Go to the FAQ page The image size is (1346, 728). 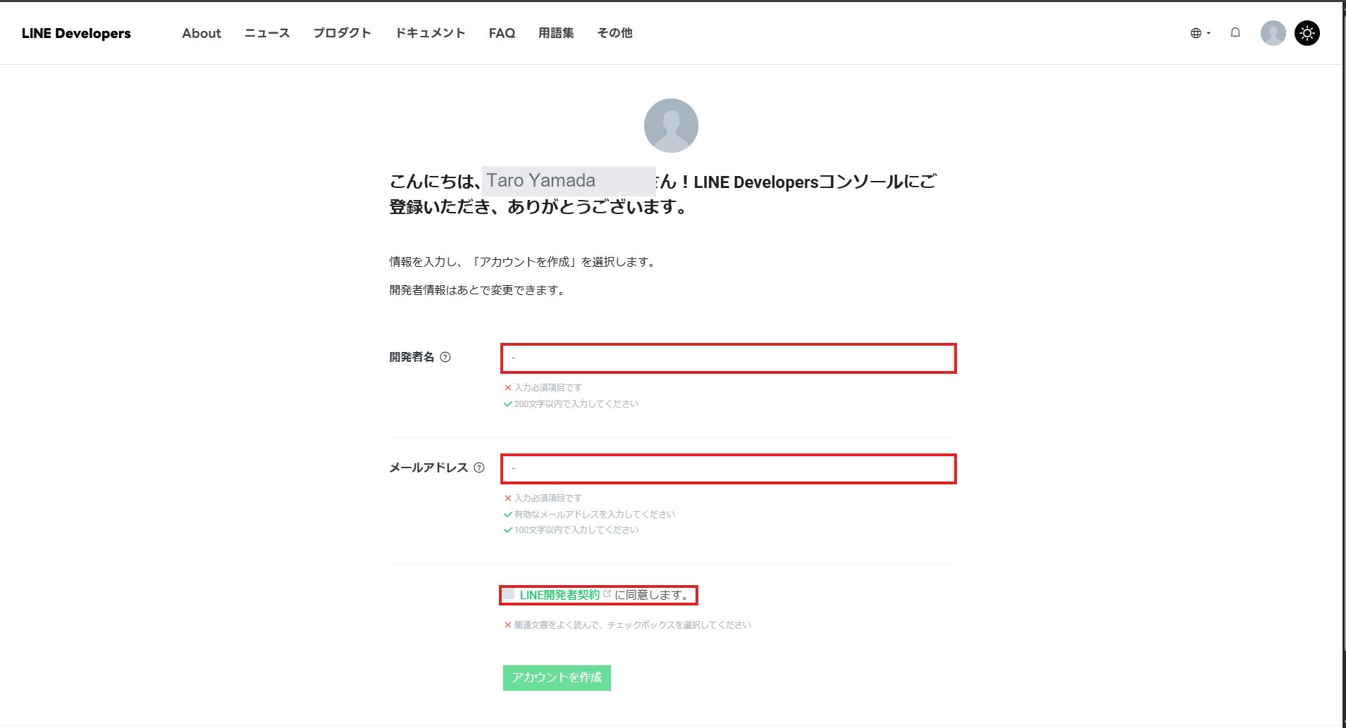pos(502,33)
